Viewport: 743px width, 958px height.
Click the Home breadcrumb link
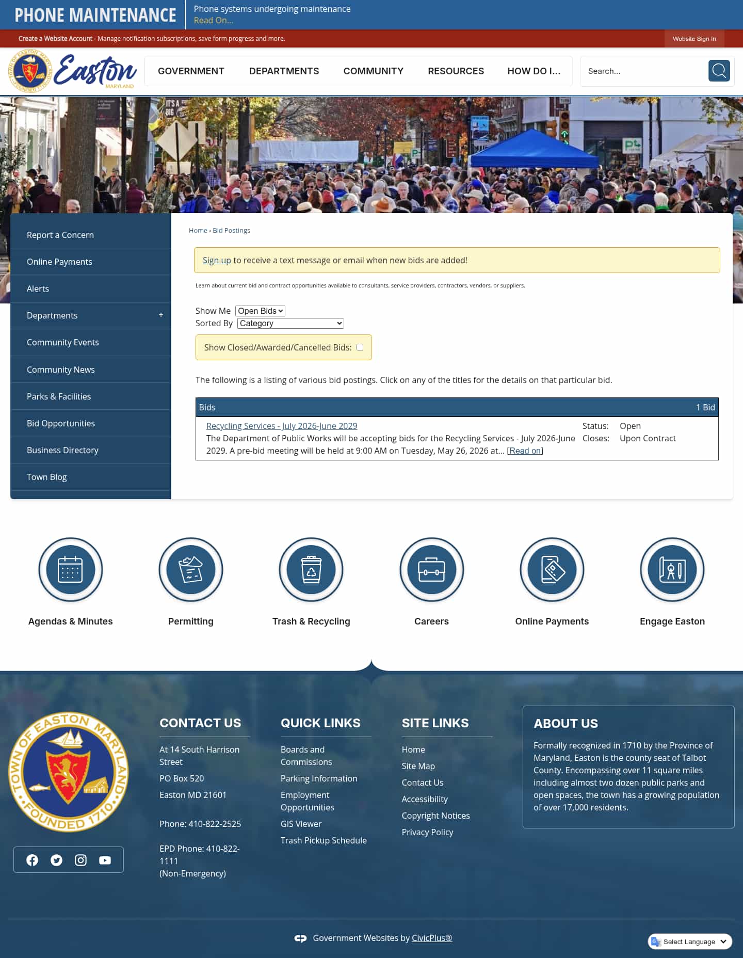tap(198, 230)
